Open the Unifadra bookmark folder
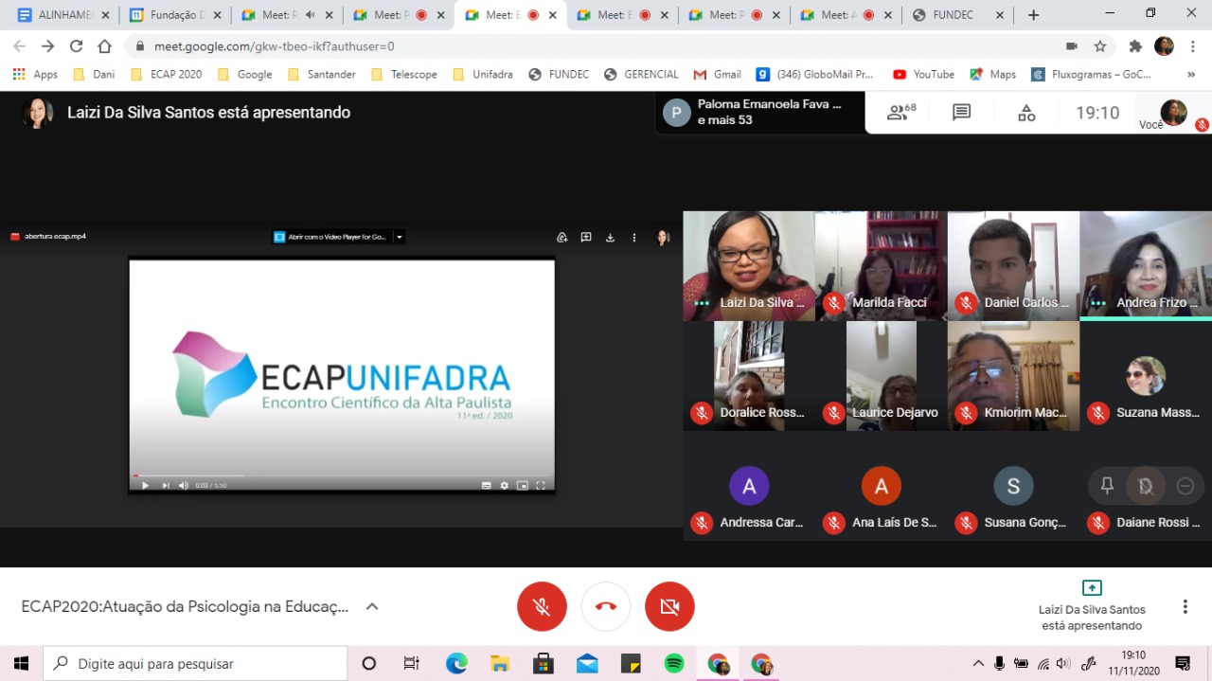This screenshot has height=681, width=1212. point(483,74)
